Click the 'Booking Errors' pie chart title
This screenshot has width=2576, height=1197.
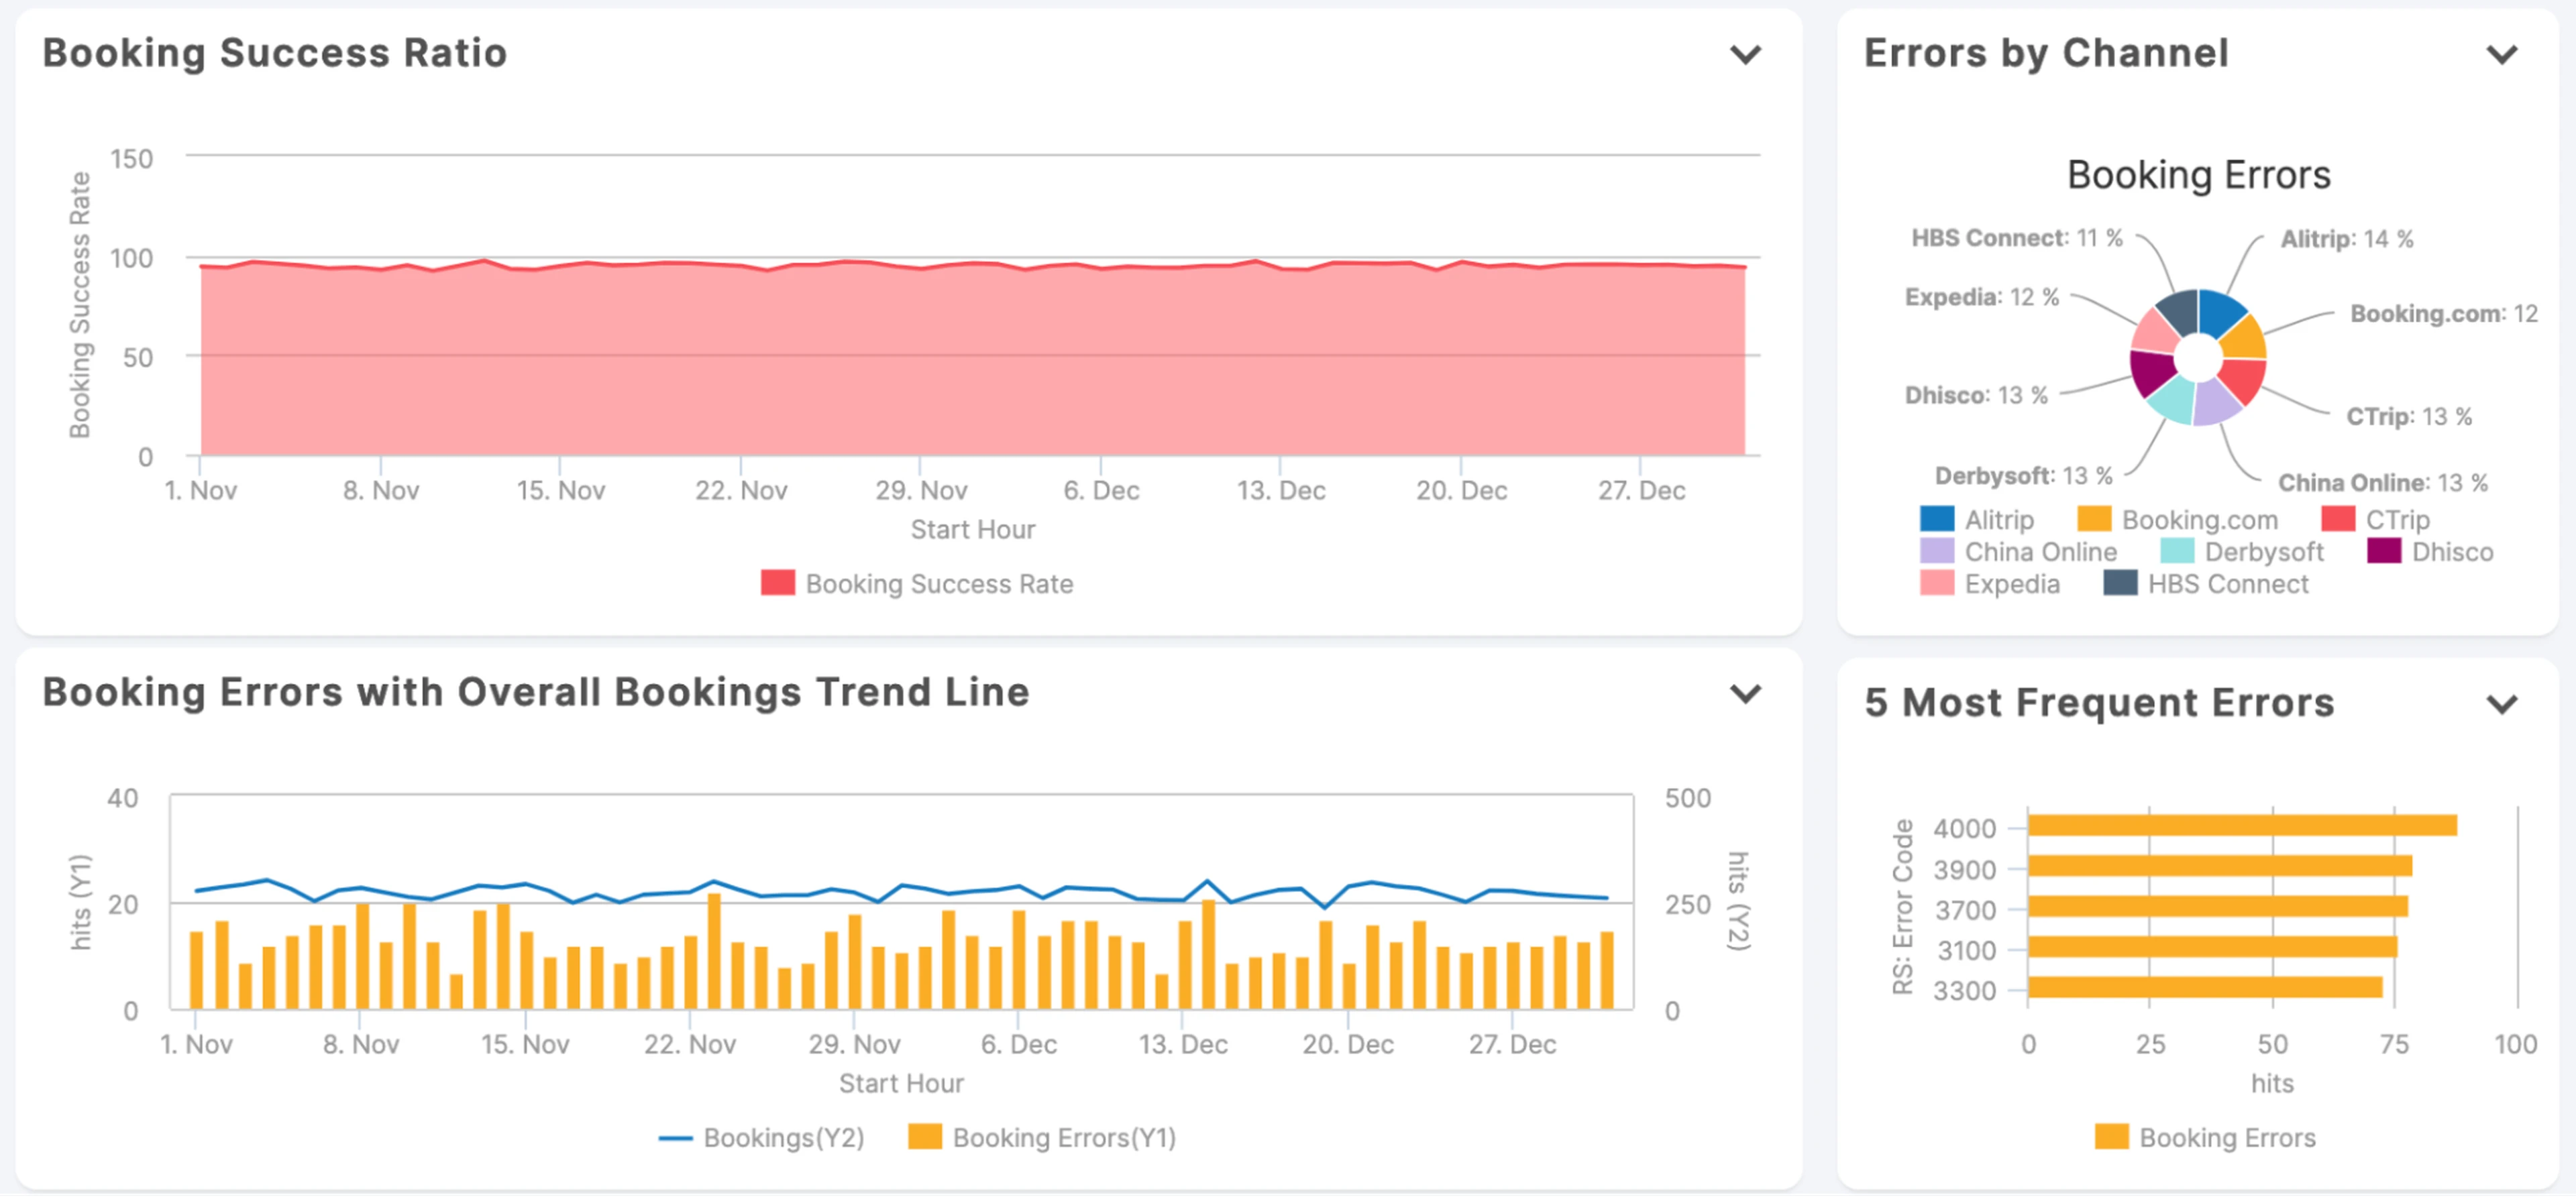[x=2198, y=175]
